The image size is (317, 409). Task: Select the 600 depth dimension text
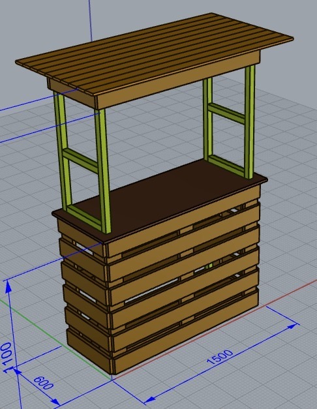point(43,383)
